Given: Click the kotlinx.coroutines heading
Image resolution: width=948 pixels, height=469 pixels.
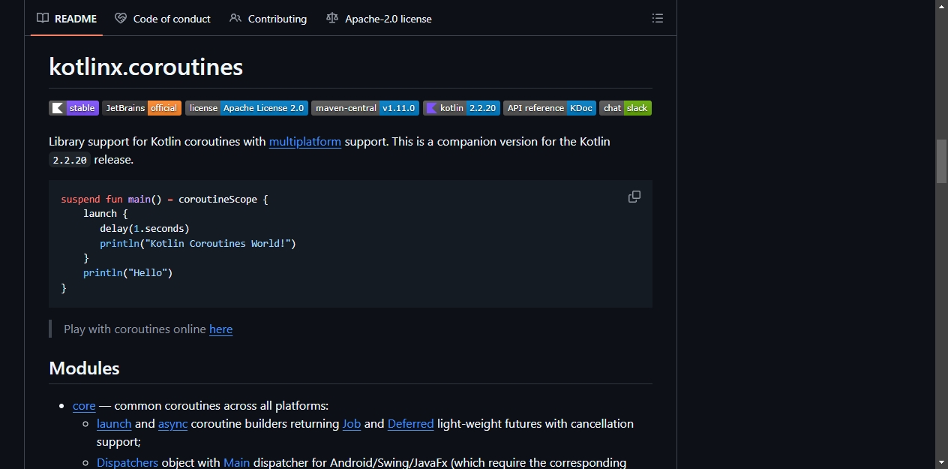Looking at the screenshot, I should [x=146, y=67].
